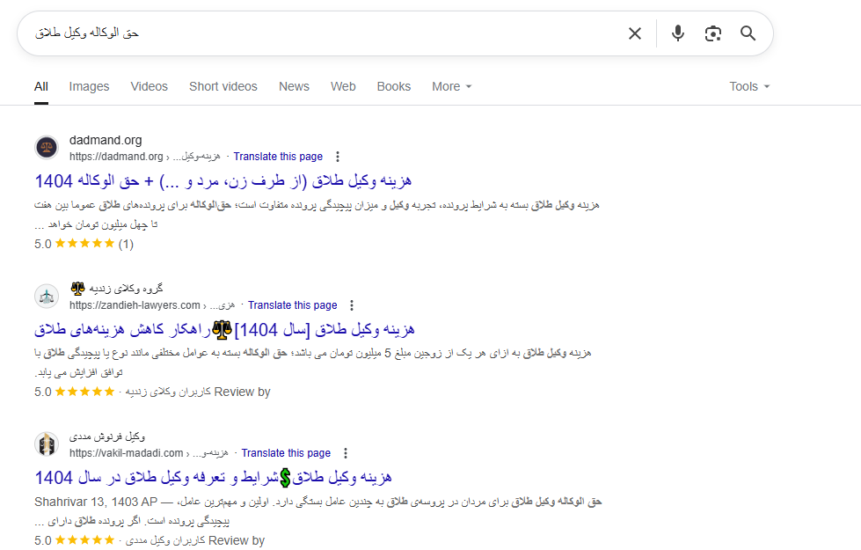Click inside the search text field
Viewport: 861px width, 550px height.
click(x=324, y=33)
